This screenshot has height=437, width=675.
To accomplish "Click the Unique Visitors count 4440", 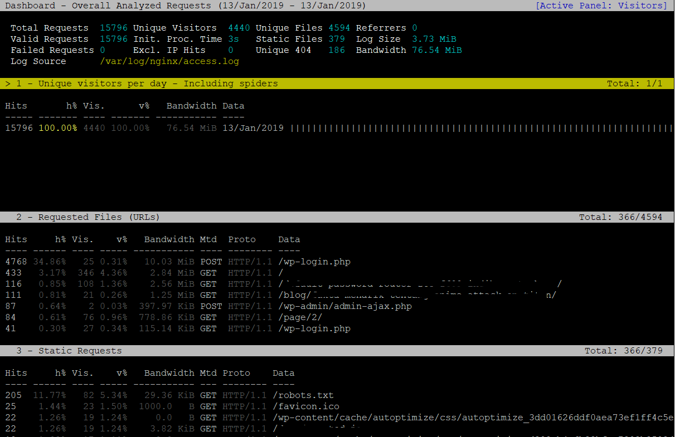I will [x=239, y=27].
